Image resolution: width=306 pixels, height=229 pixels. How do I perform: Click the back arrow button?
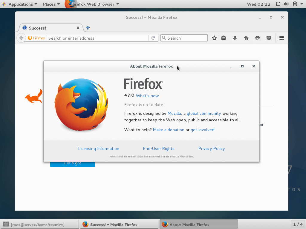click(21, 38)
